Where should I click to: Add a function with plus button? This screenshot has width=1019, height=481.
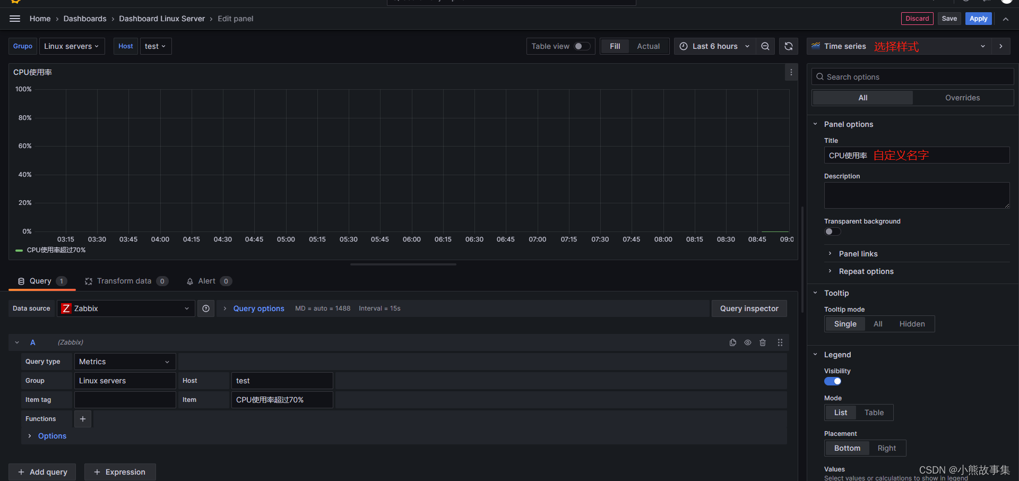(x=83, y=419)
